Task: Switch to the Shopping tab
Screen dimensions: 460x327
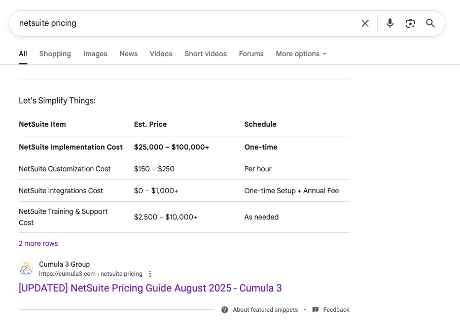Action: pyautogui.click(x=55, y=54)
